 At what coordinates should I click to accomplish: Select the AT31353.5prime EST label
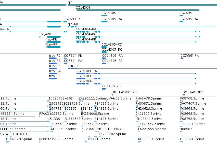63,129
